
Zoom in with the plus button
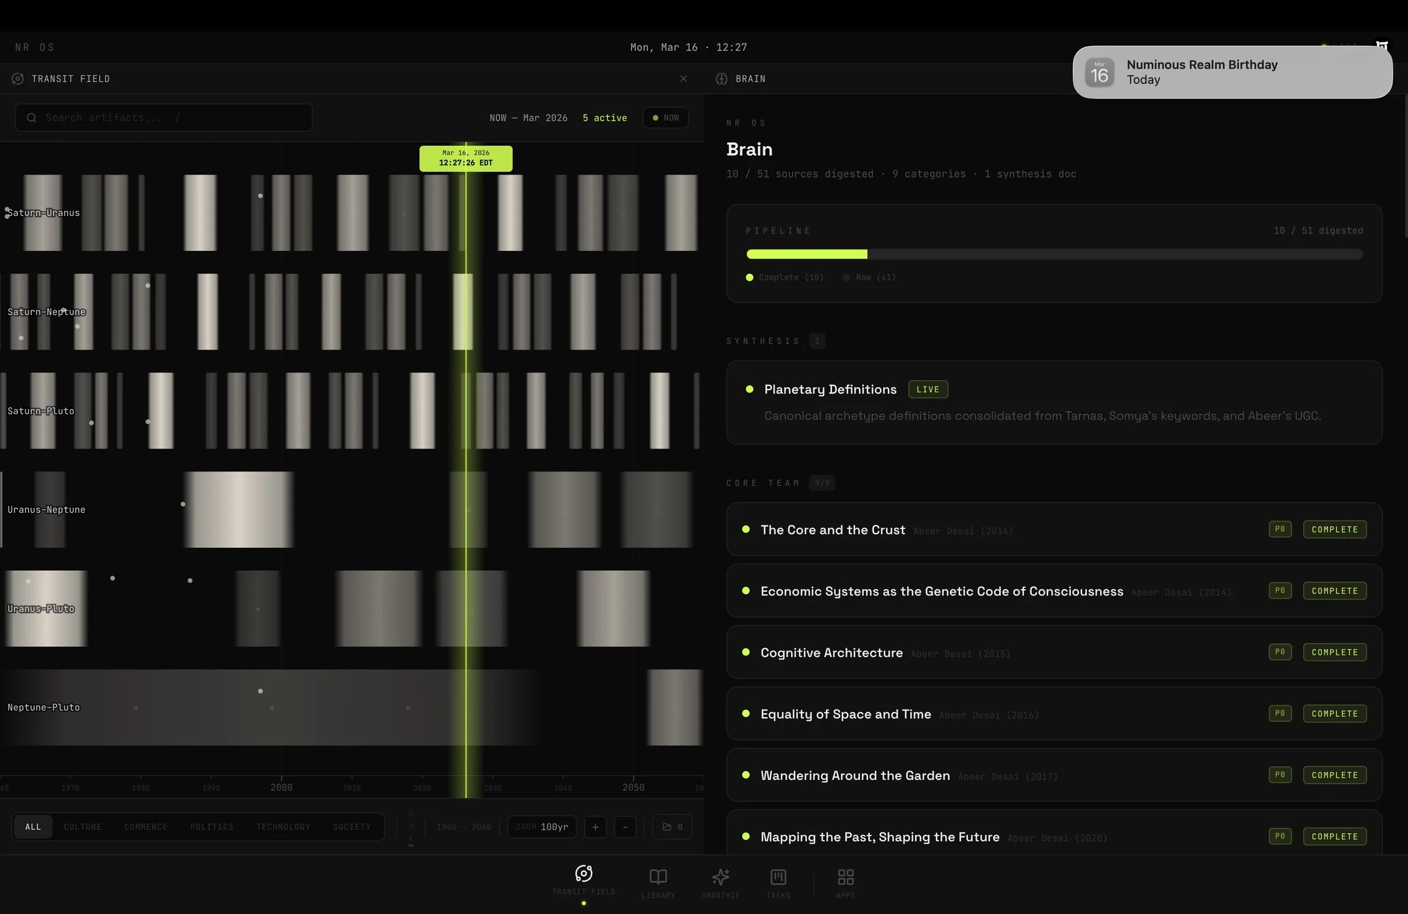(595, 827)
